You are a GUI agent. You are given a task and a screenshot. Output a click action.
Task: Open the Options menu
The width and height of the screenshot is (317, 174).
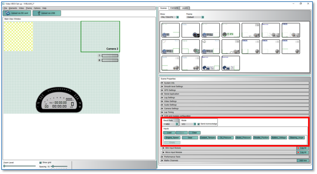tap(37, 8)
